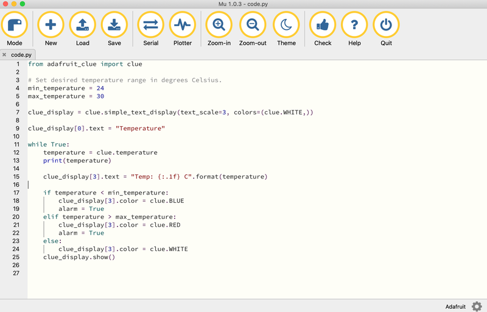This screenshot has width=487, height=312.
Task: Close the code.py tab
Action: pyautogui.click(x=5, y=55)
